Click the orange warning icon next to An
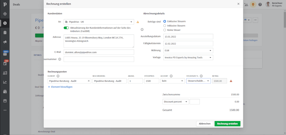The height and width of the screenshot is (135, 286). coord(138,22)
